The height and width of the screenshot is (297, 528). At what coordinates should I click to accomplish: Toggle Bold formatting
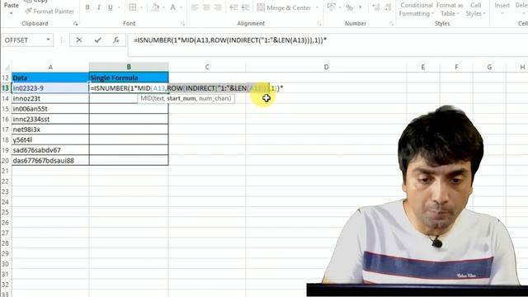87,7
